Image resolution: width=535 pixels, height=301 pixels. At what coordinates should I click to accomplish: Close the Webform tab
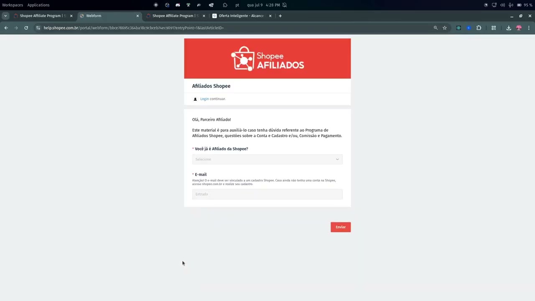tap(138, 16)
